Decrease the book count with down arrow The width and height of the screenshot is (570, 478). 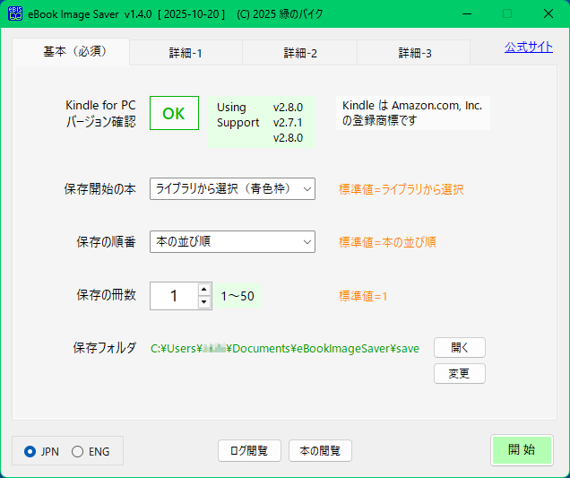pos(204,302)
